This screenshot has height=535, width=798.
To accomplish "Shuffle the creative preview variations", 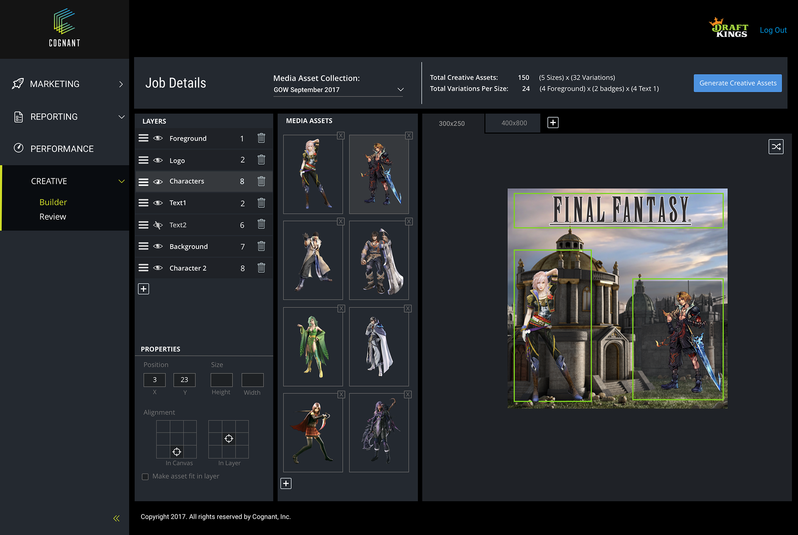I will coord(776,147).
